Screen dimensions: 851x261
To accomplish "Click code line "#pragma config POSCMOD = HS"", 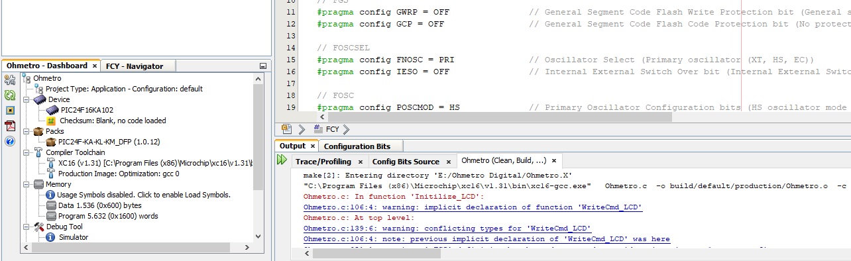I will point(388,107).
